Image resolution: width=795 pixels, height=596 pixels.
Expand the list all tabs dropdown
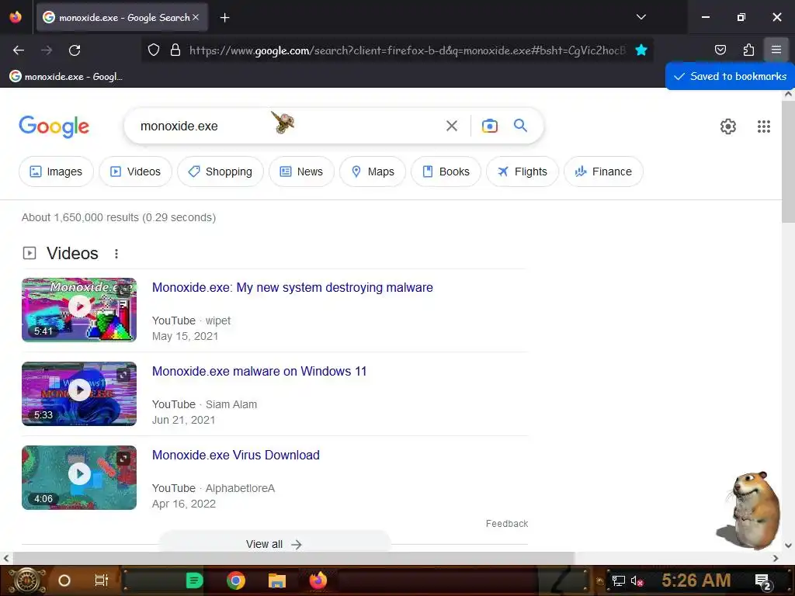[641, 17]
